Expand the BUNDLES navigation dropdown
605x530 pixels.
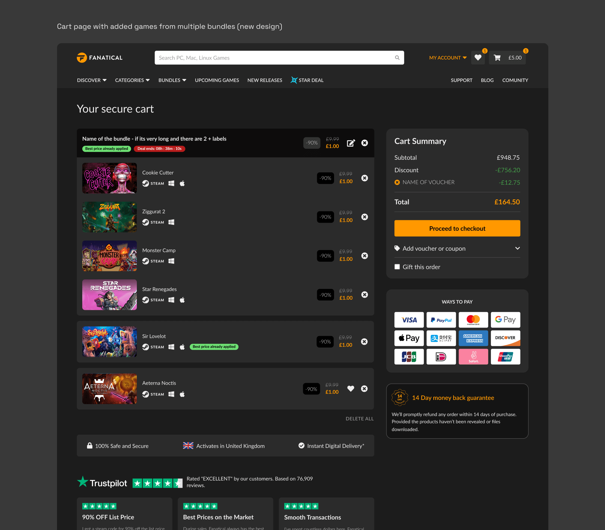172,80
